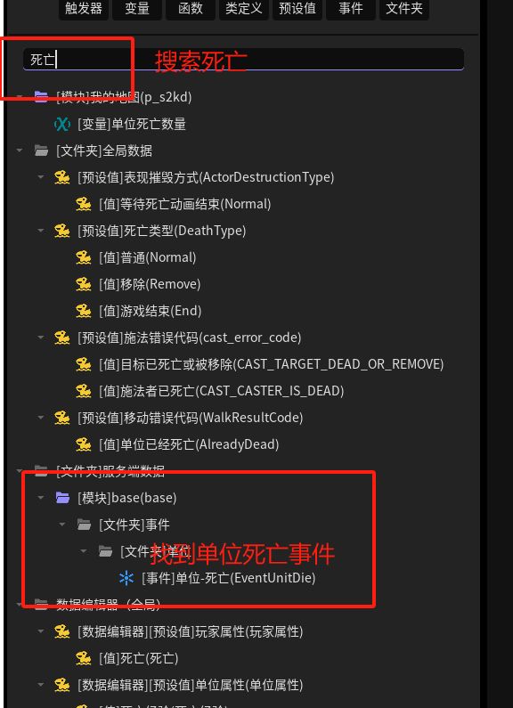Screen dimensions: 513x708
Task: Collapse the 全局数据 folder tree
Action: [x=20, y=151]
